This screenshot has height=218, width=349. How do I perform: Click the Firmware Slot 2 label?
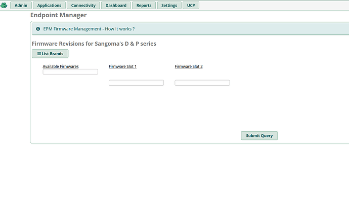click(x=189, y=66)
